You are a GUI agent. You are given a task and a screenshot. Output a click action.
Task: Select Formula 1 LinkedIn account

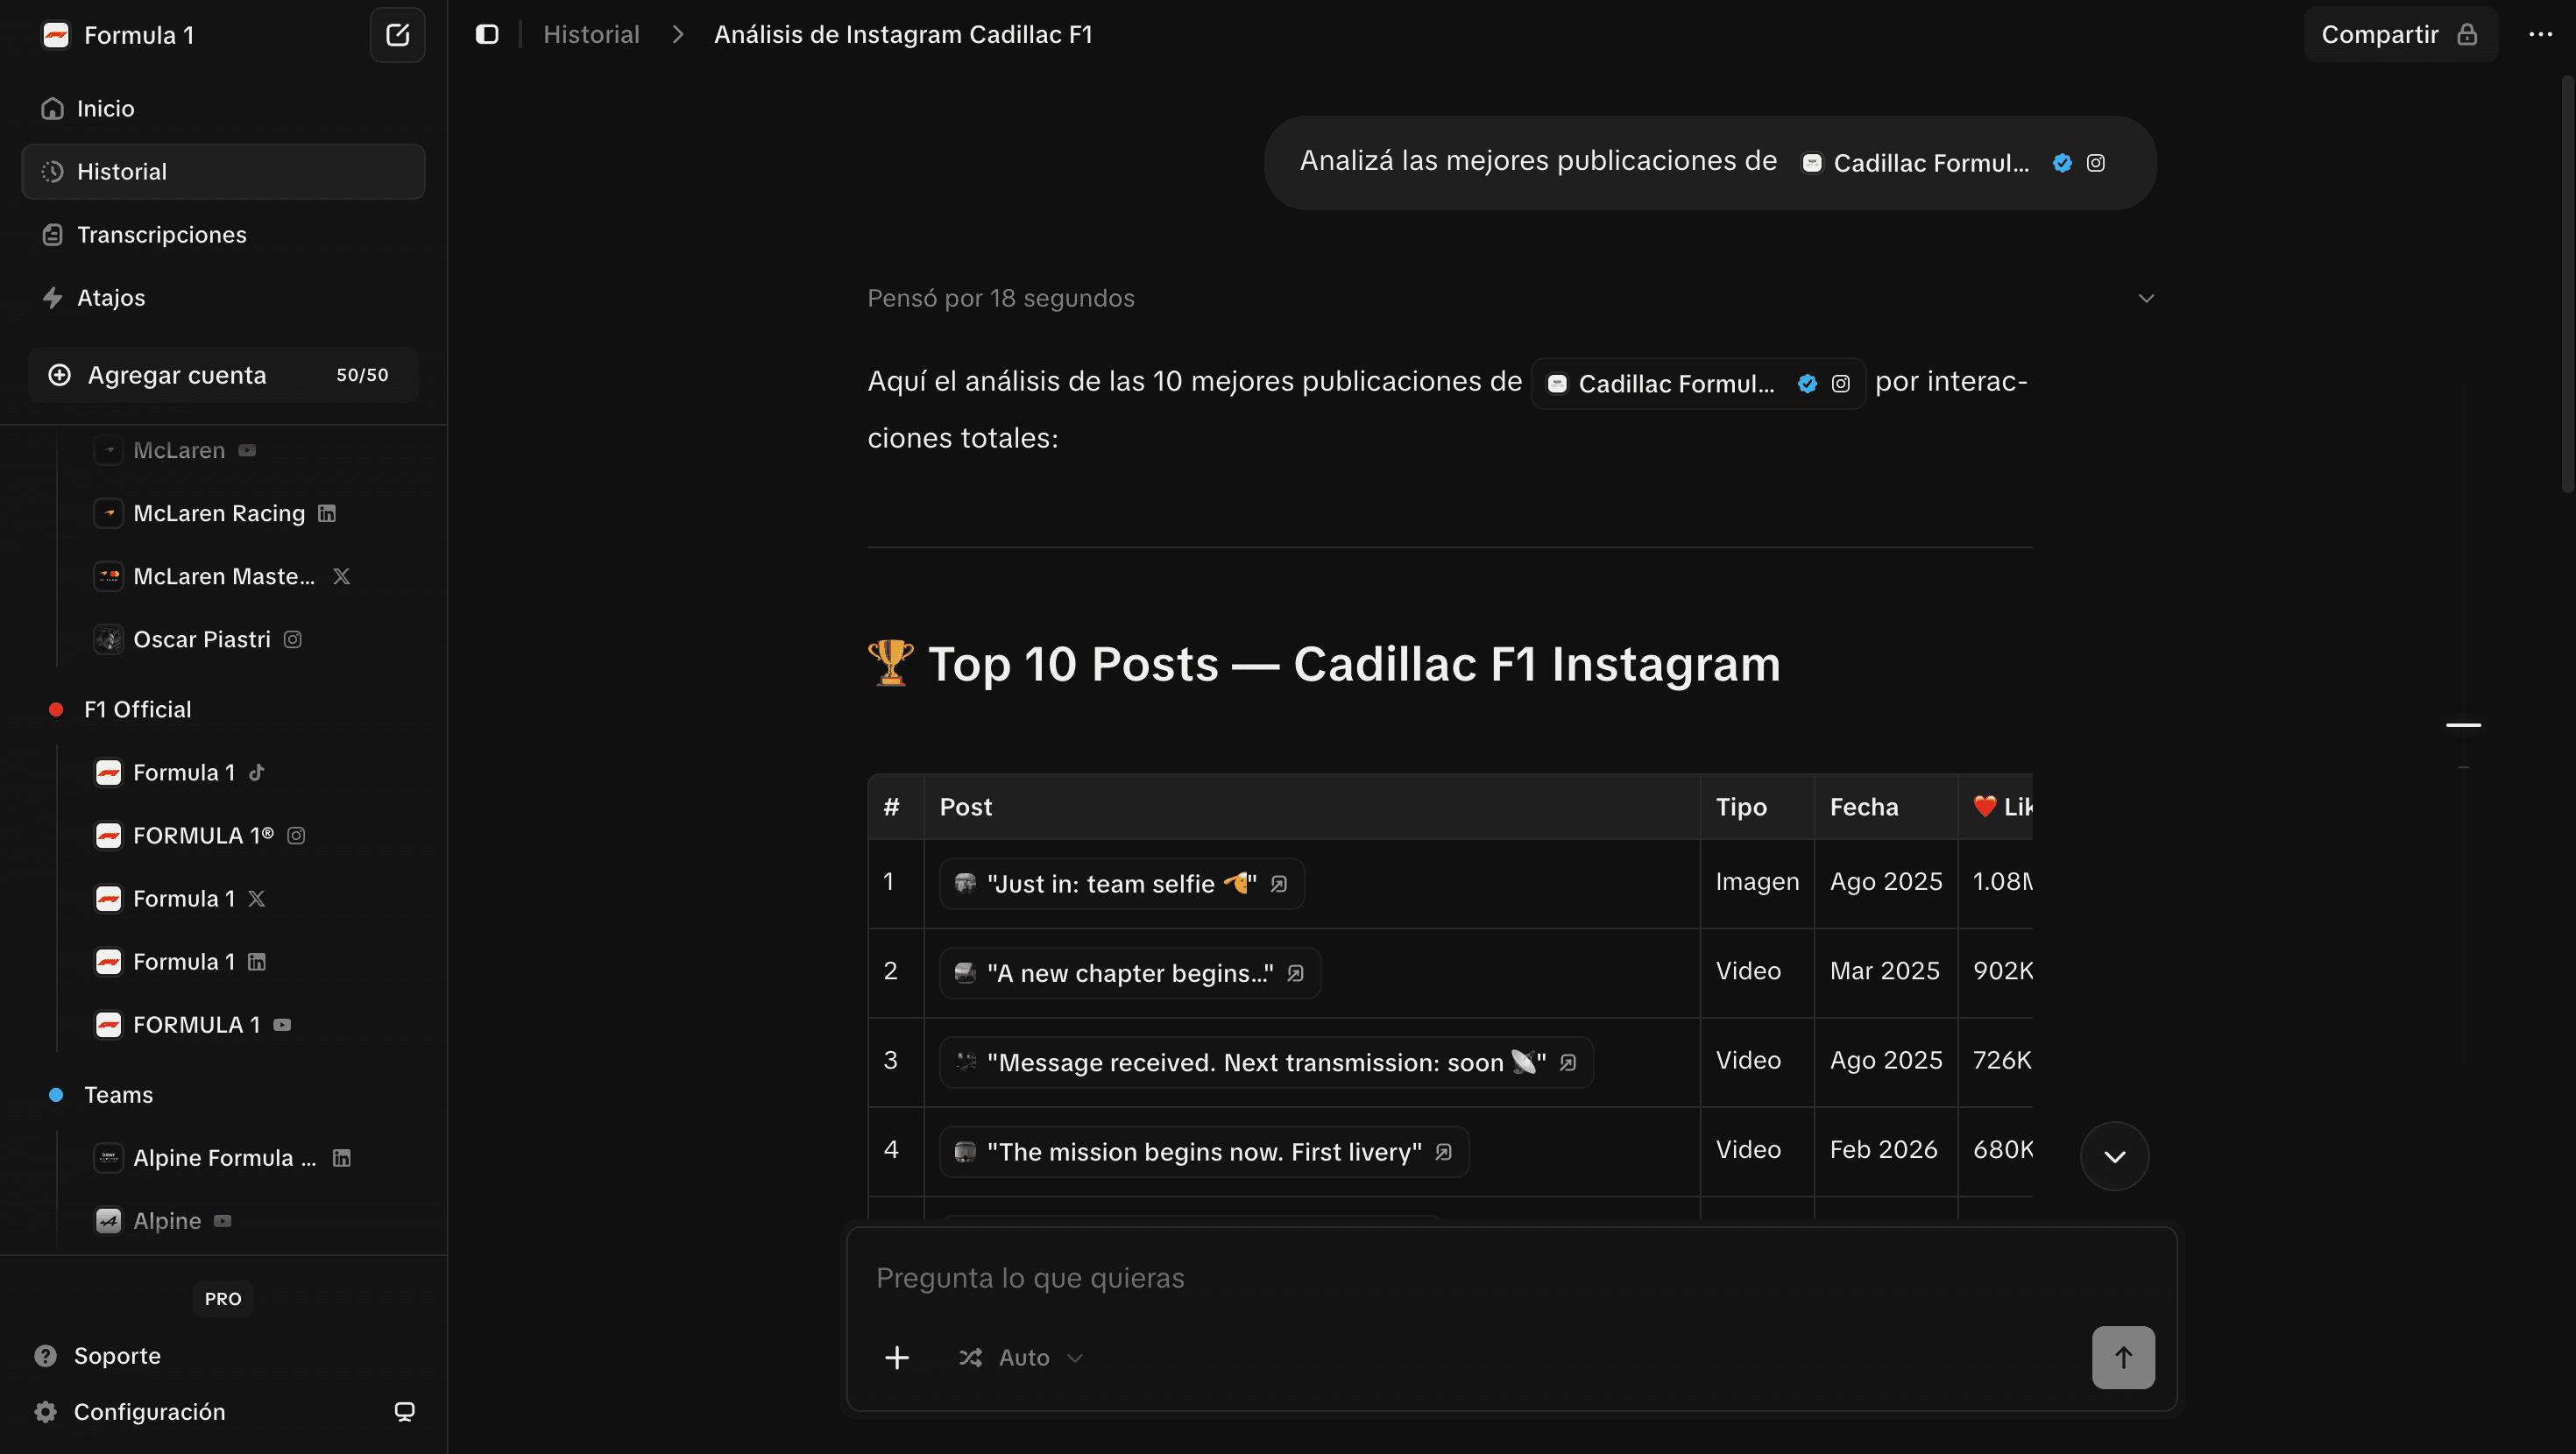pyautogui.click(x=180, y=961)
